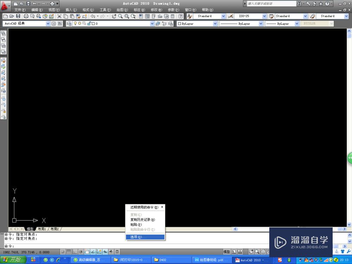
Task: Open the DesignCenter icon
Action: click(147, 16)
